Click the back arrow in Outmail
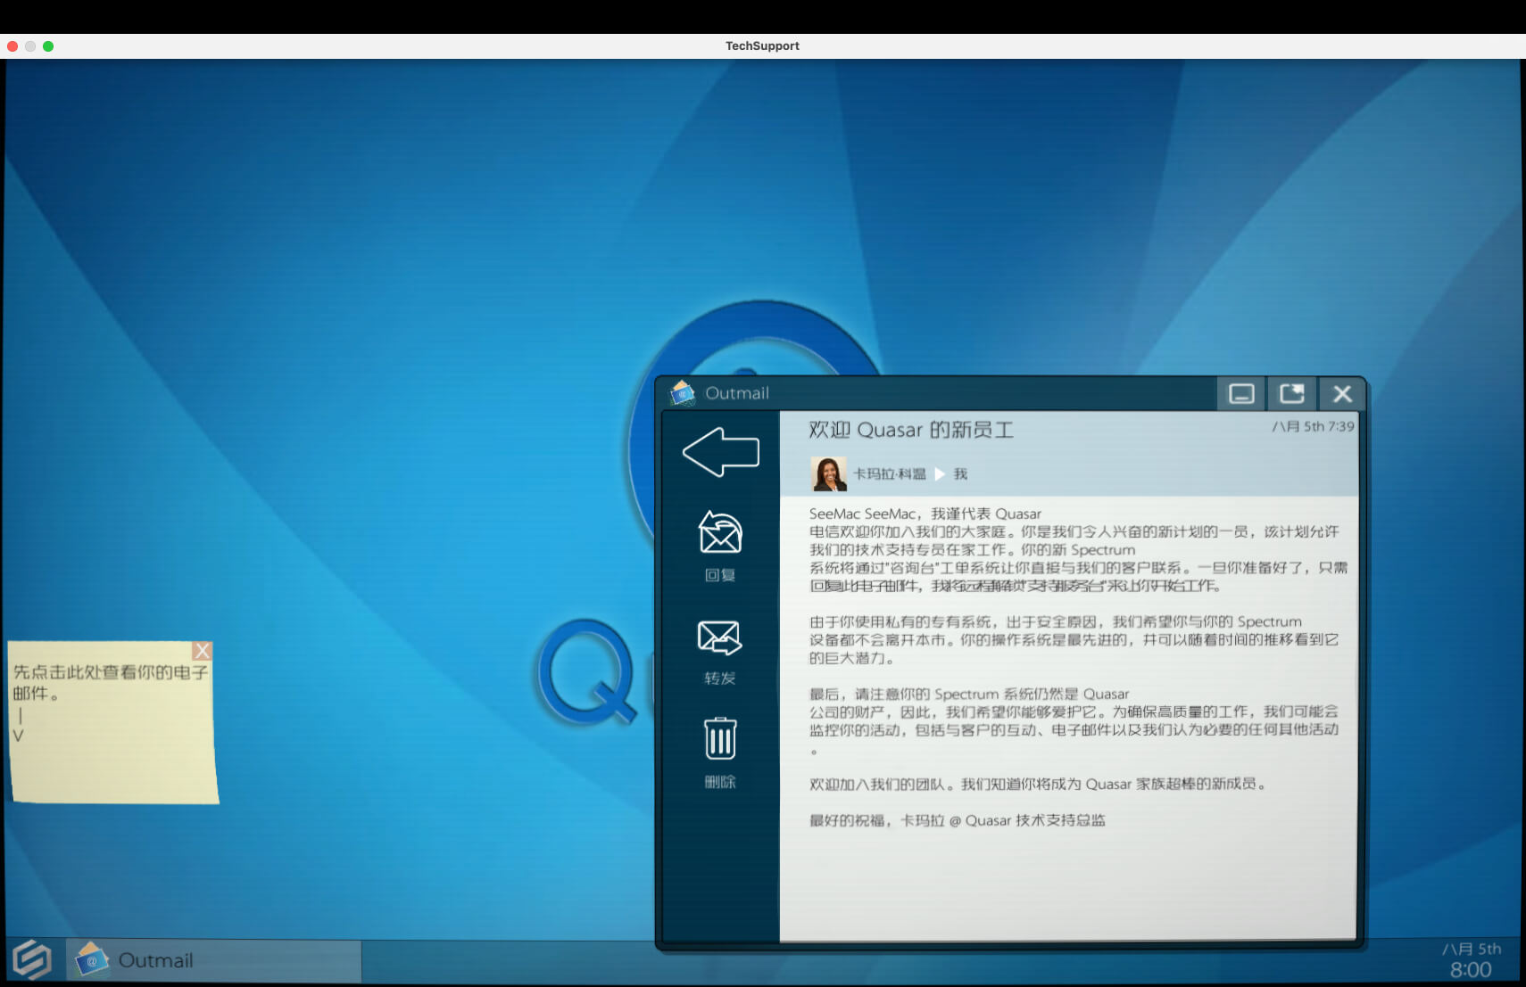The width and height of the screenshot is (1526, 987). pyautogui.click(x=720, y=452)
